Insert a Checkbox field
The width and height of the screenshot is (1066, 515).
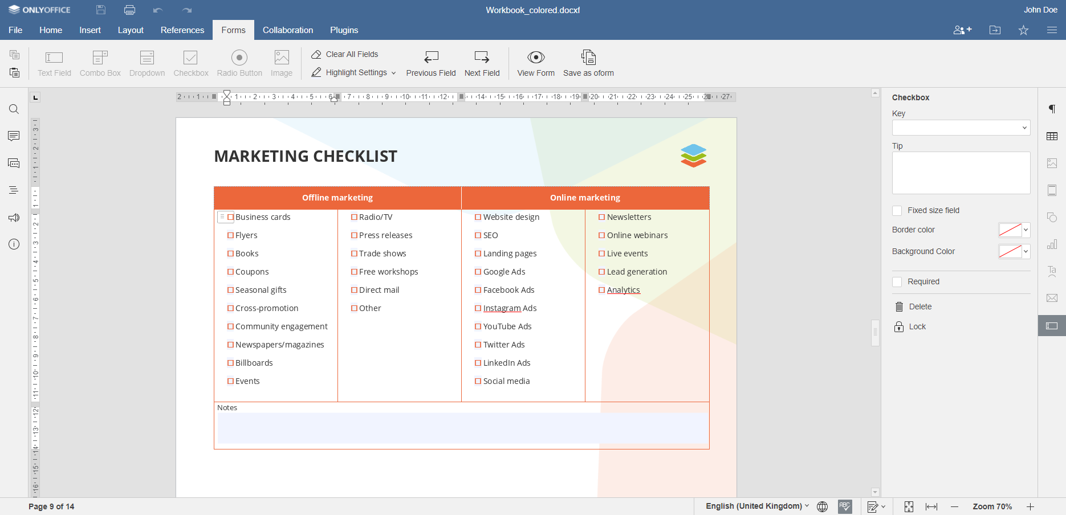click(190, 63)
